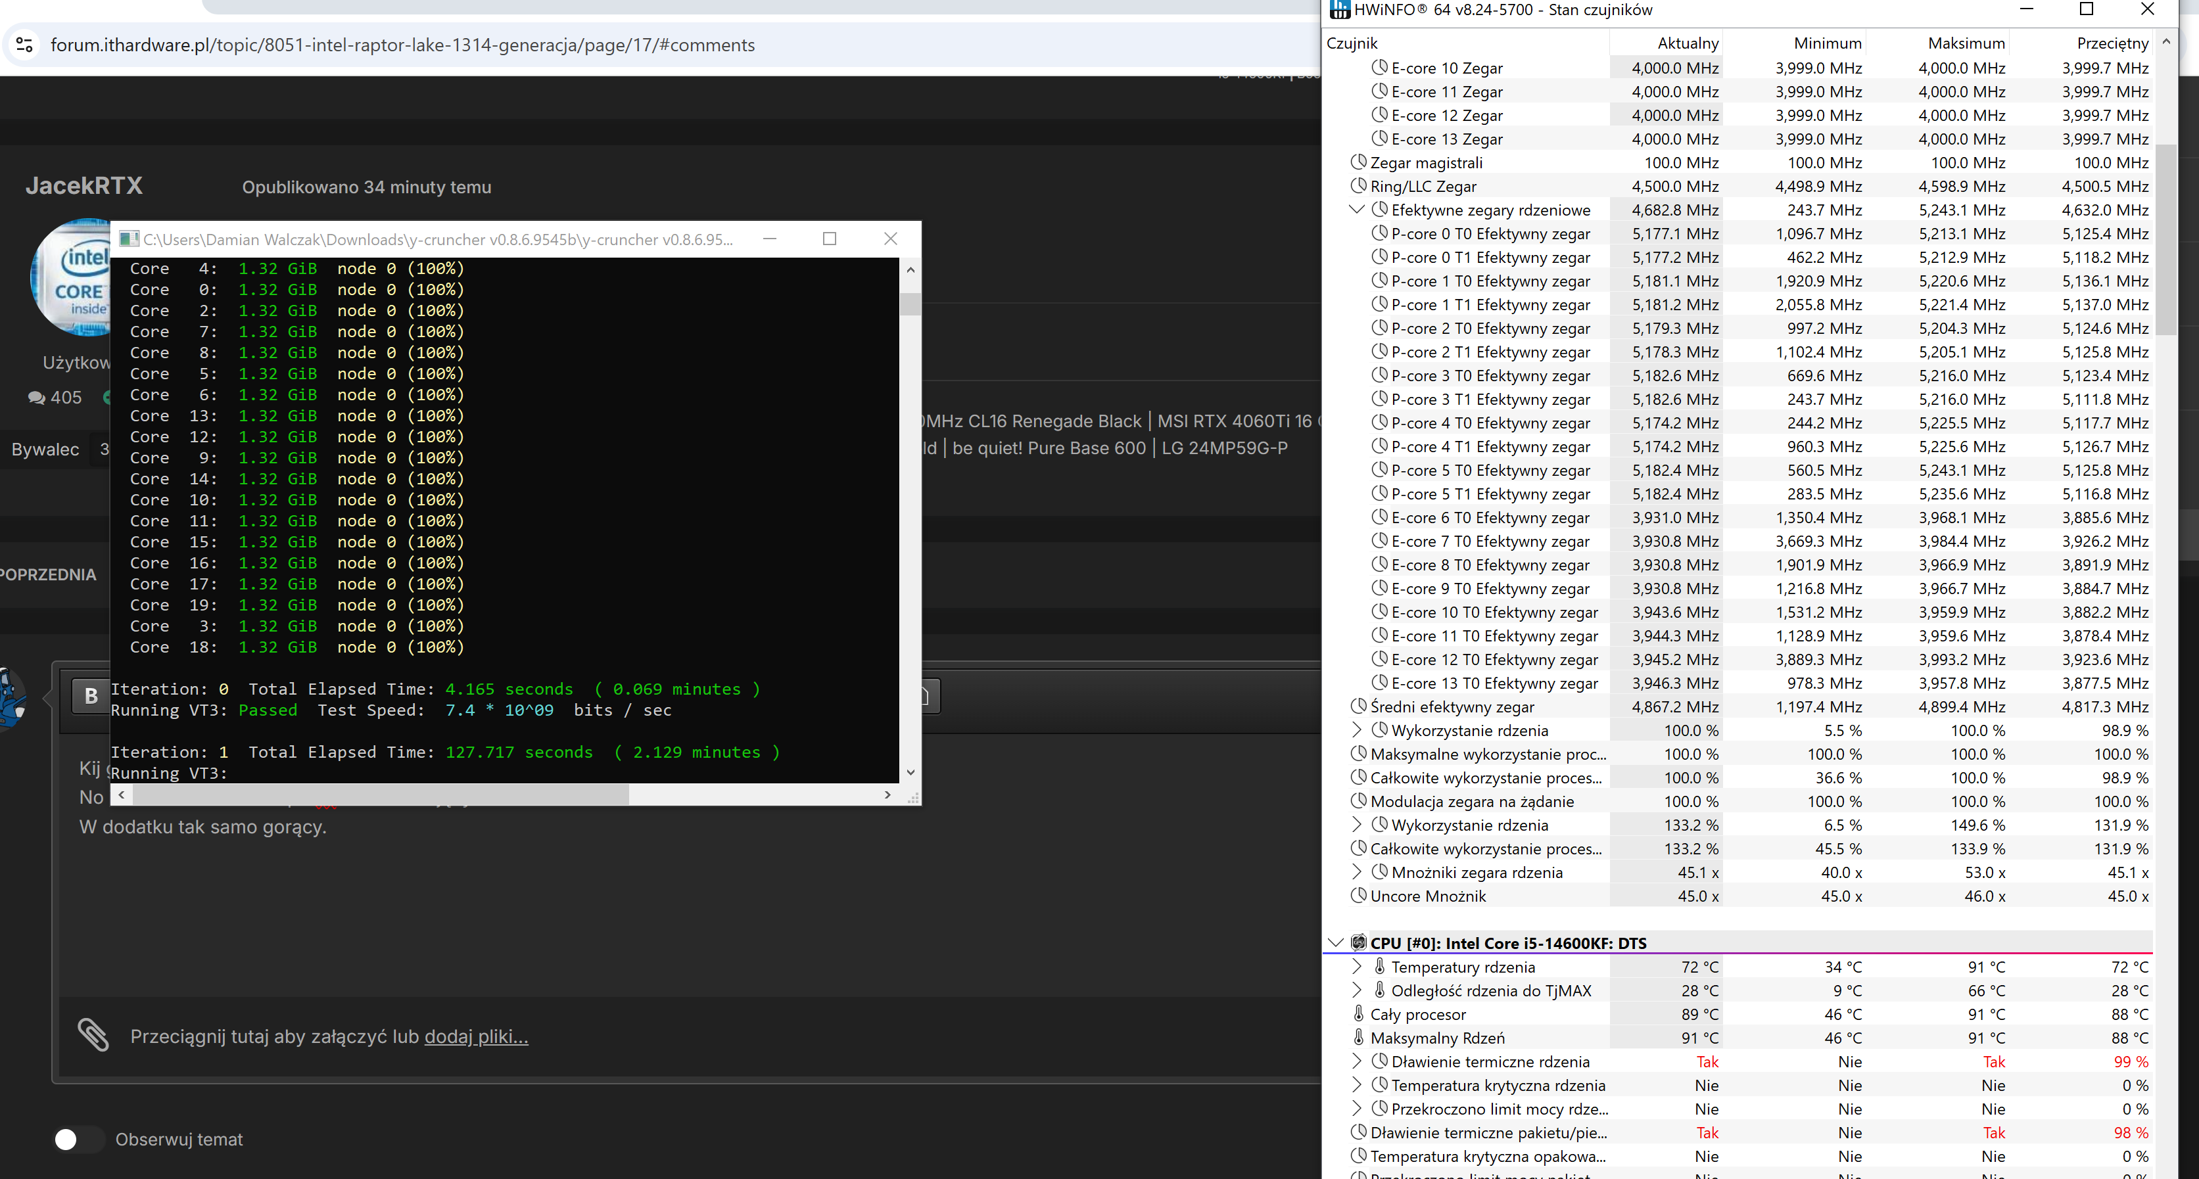Click the HWiNFO vertical scrollbar up arrow
This screenshot has height=1179, width=2199.
coord(2165,41)
